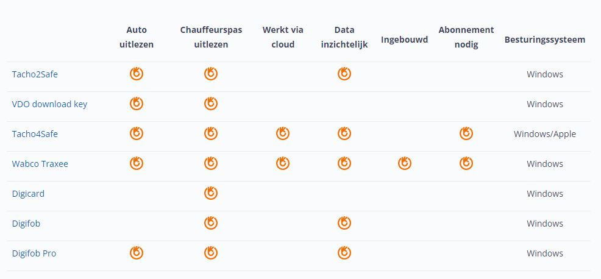This screenshot has width=601, height=279.
Task: Click Digifob Pro Auto uitlezen icon
Action: 137,253
